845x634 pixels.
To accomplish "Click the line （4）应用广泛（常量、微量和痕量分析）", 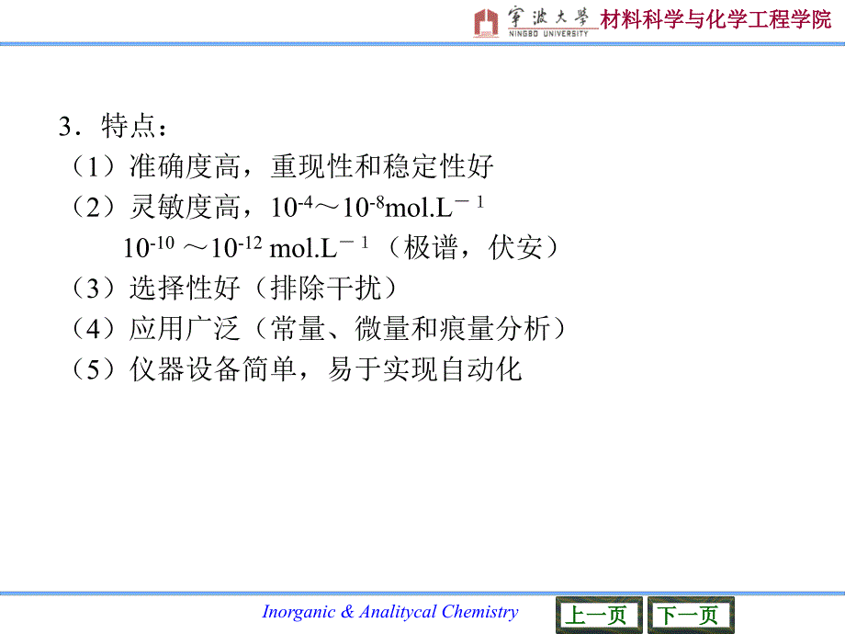I will [319, 328].
